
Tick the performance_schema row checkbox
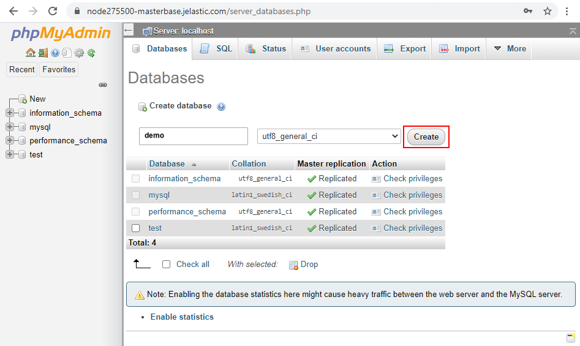(x=136, y=211)
